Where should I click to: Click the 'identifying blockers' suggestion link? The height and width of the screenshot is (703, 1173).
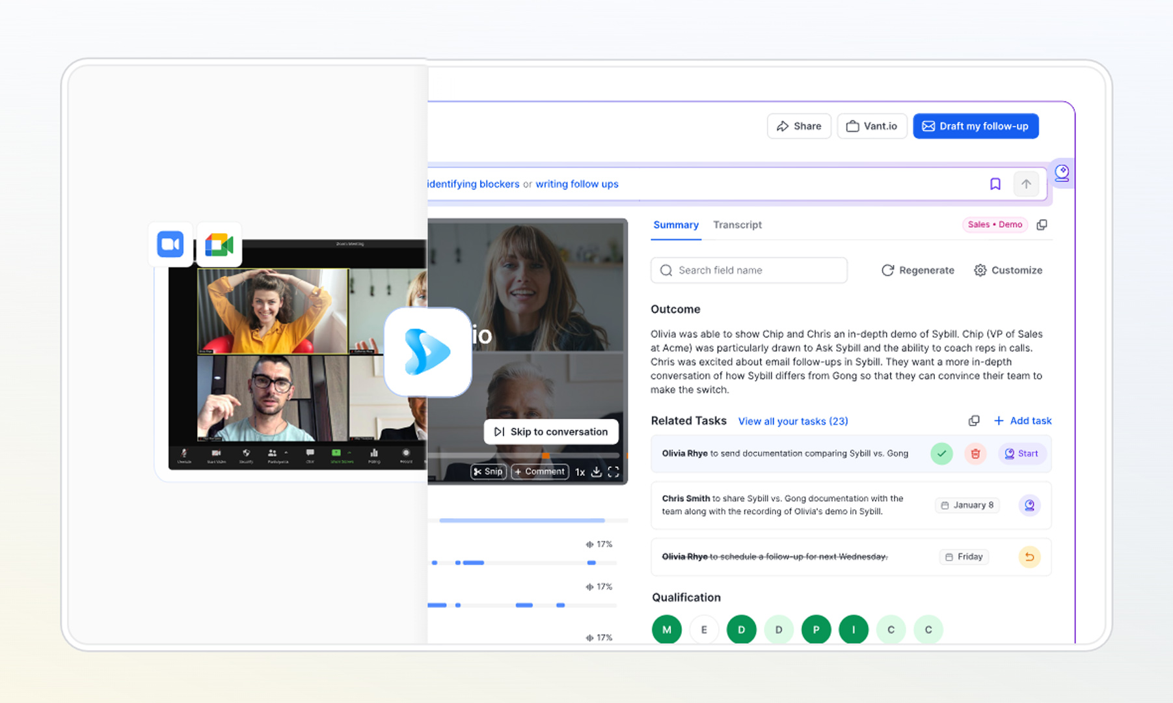pyautogui.click(x=474, y=184)
